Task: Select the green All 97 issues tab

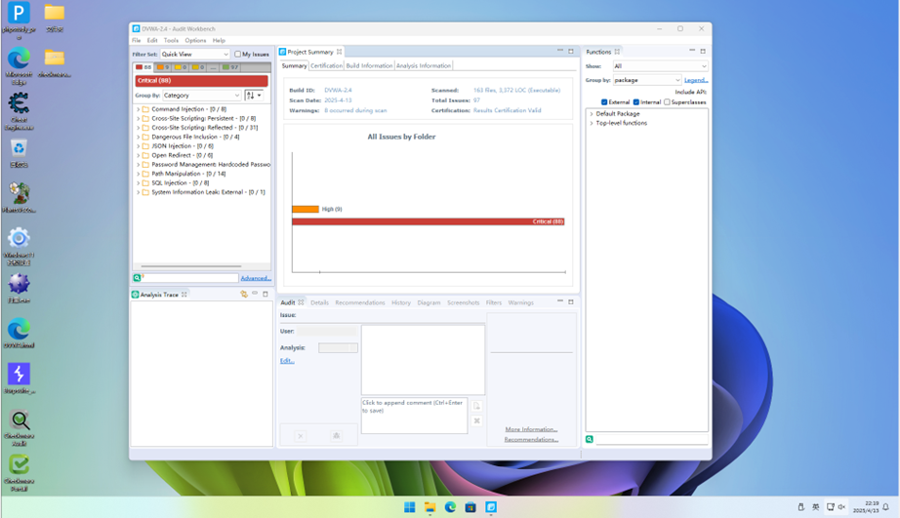Action: (230, 67)
